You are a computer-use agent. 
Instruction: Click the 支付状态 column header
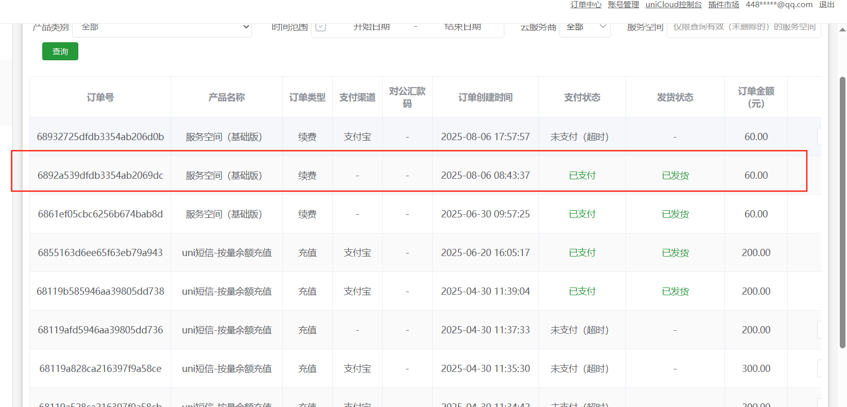582,97
